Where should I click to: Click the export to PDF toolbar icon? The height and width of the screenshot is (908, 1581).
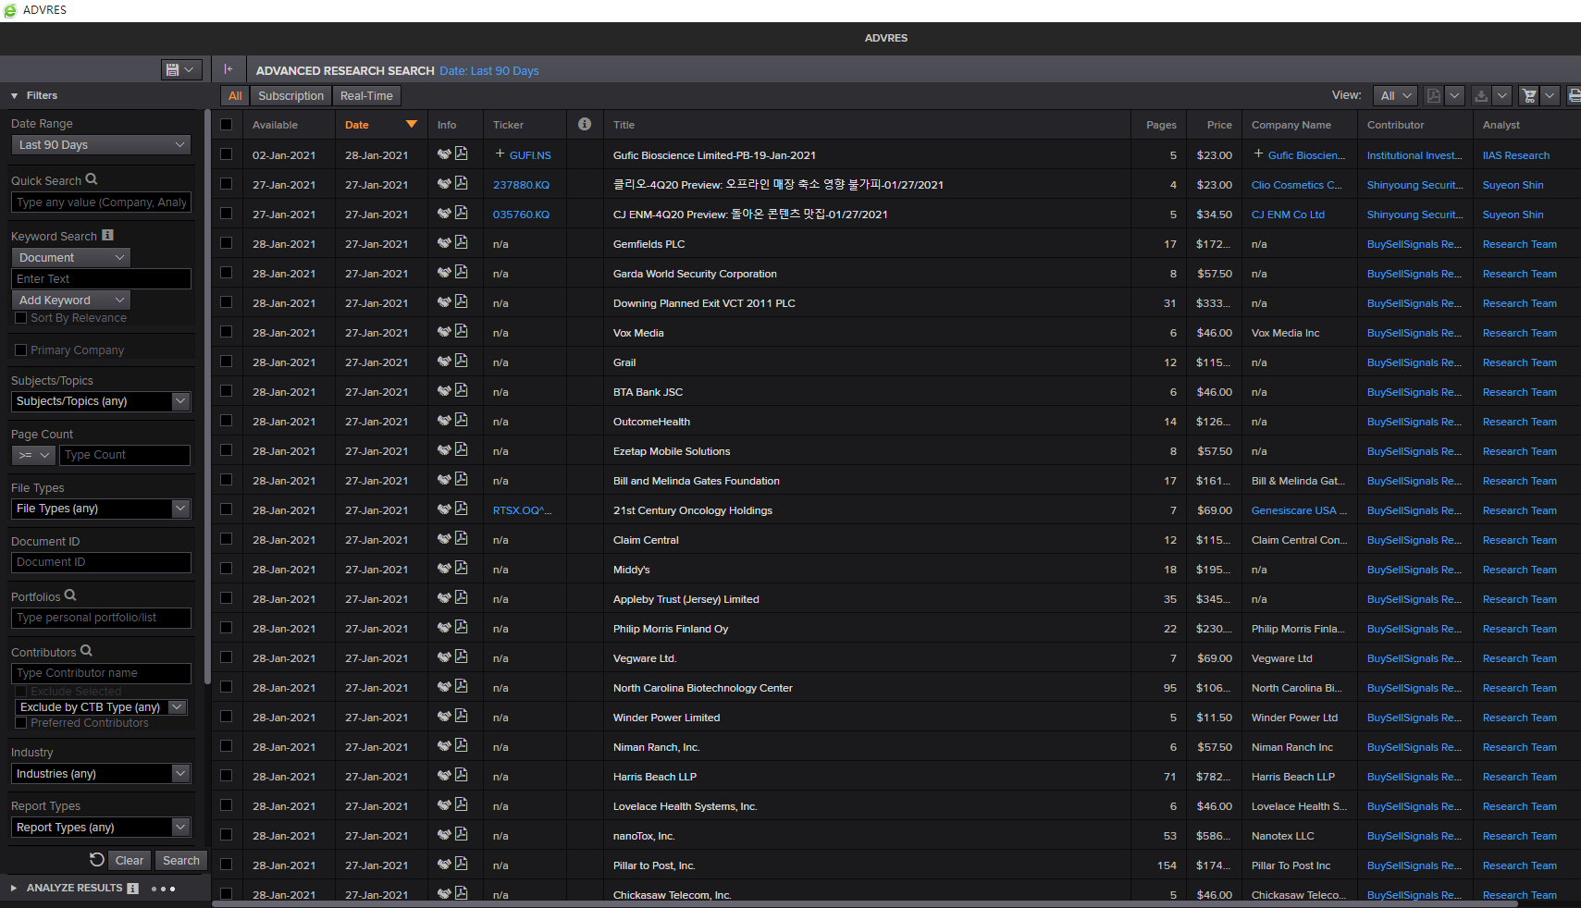[x=1433, y=95]
